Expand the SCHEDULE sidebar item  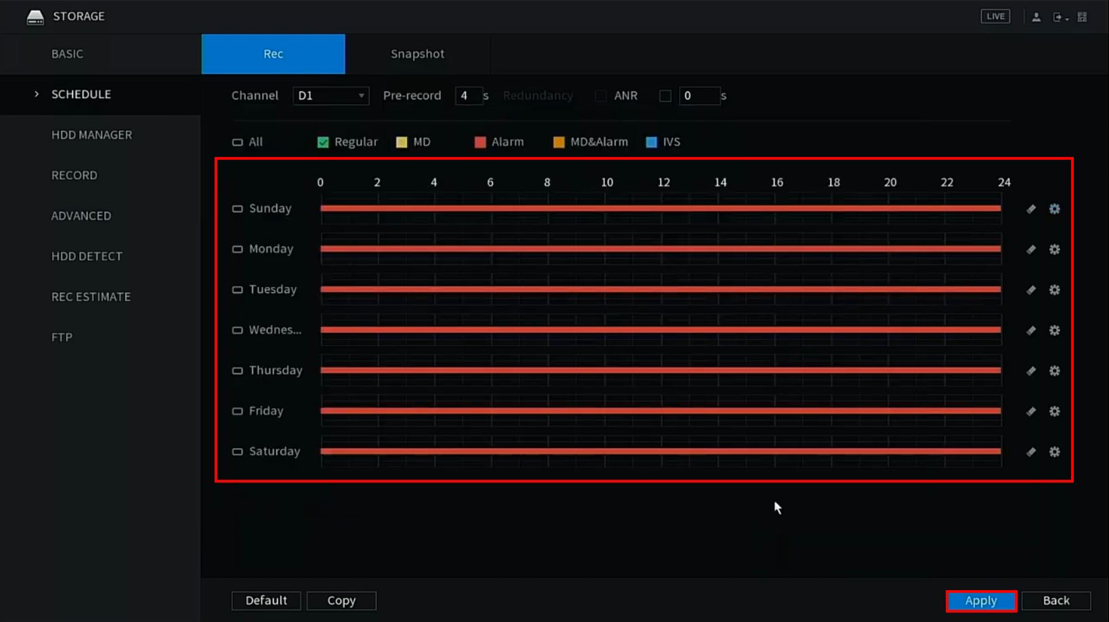[x=81, y=95]
